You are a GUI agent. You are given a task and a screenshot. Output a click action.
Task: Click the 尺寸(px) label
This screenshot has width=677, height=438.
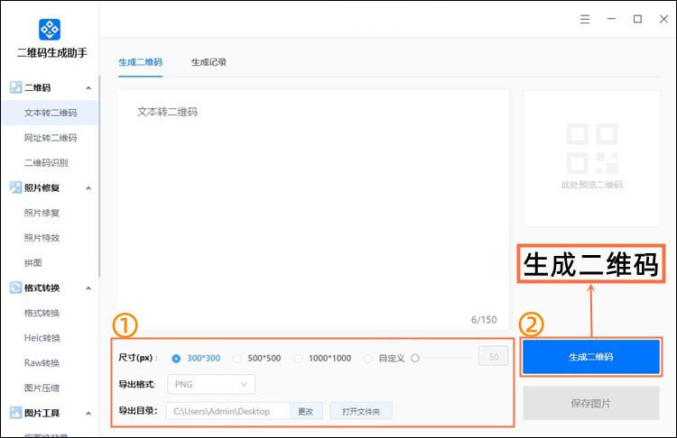[x=138, y=358]
